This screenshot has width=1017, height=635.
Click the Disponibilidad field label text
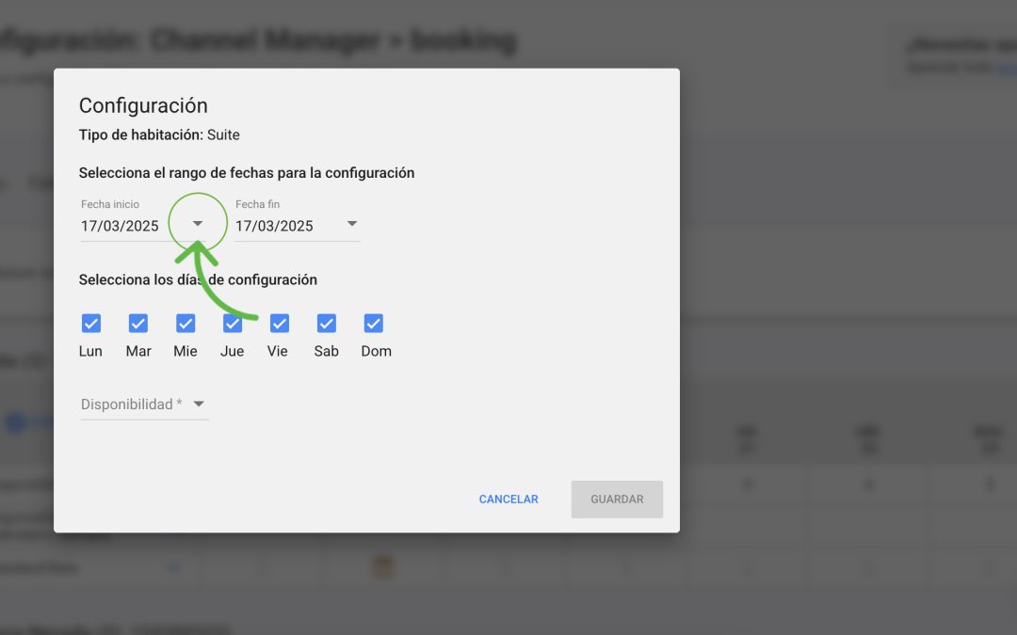point(132,405)
